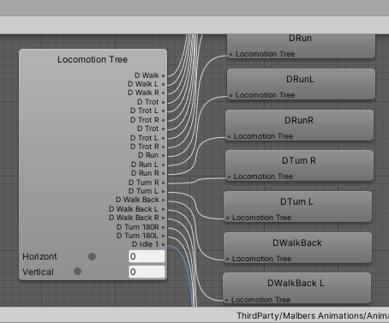Click the output port beside D Turn 180R

point(164,227)
